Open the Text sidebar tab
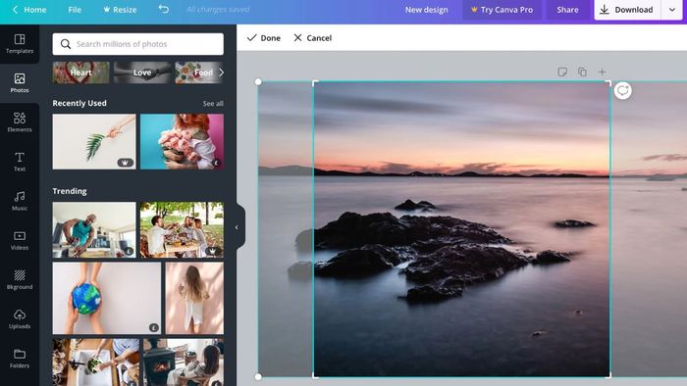Viewport: 687px width, 386px height. click(20, 162)
